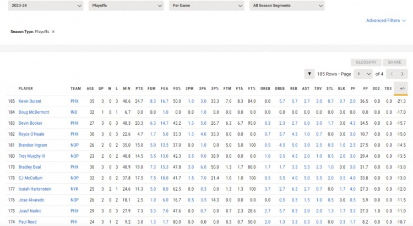Remove the Season Type Playoffs filter chip
Viewport: 413px width, 226px height.
[x=53, y=32]
